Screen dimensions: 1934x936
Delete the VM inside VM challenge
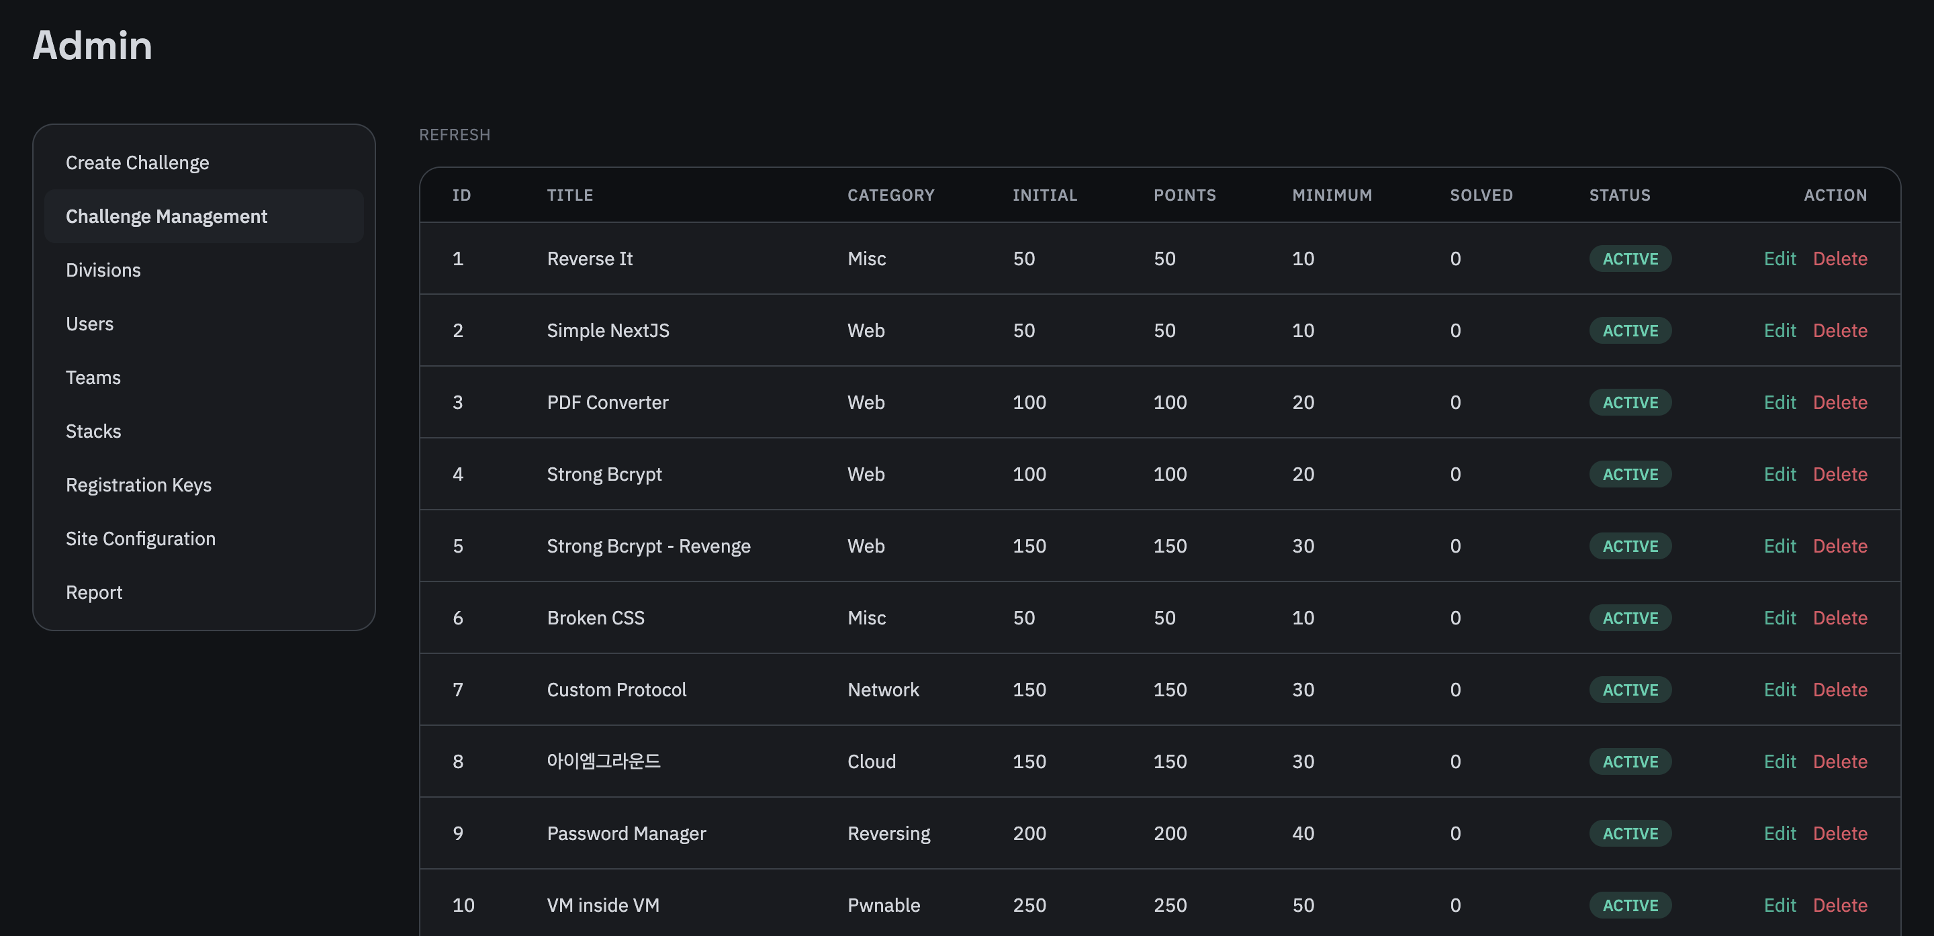tap(1839, 905)
